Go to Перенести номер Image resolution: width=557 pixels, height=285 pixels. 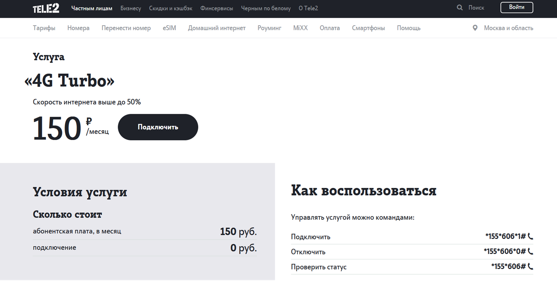(x=126, y=28)
